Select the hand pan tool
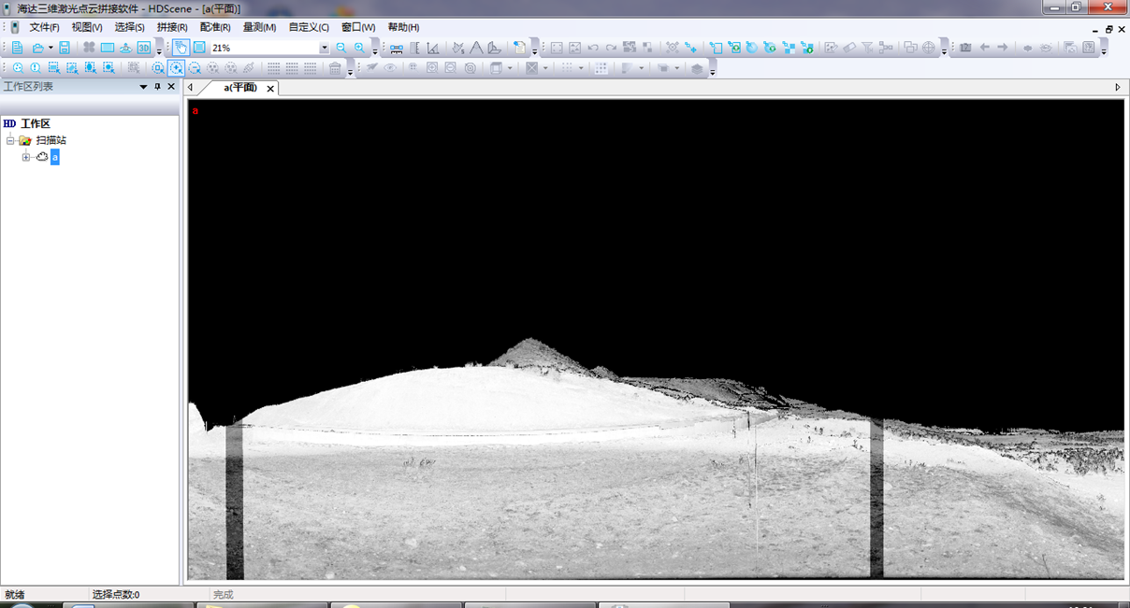 (x=181, y=48)
